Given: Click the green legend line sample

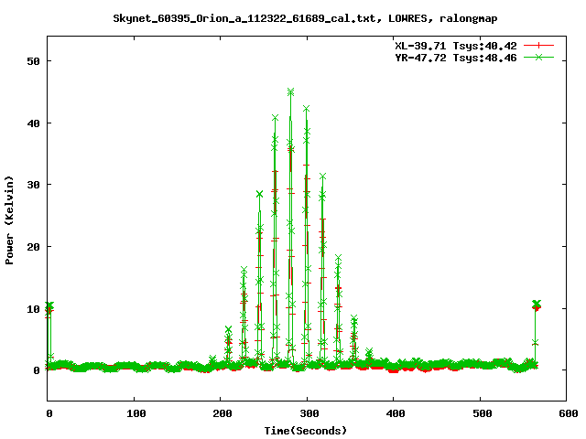Looking at the screenshot, I should (x=538, y=57).
